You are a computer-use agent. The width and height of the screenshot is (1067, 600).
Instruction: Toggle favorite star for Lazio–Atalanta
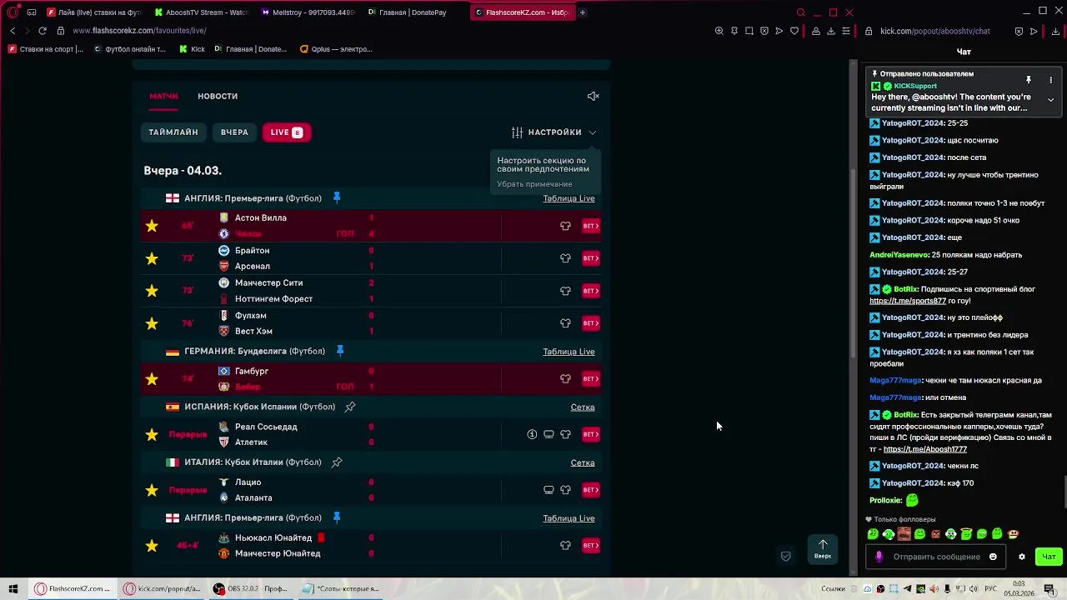[152, 490]
